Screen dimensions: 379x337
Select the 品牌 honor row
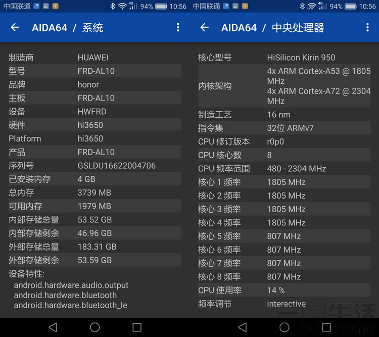pyautogui.click(x=95, y=84)
